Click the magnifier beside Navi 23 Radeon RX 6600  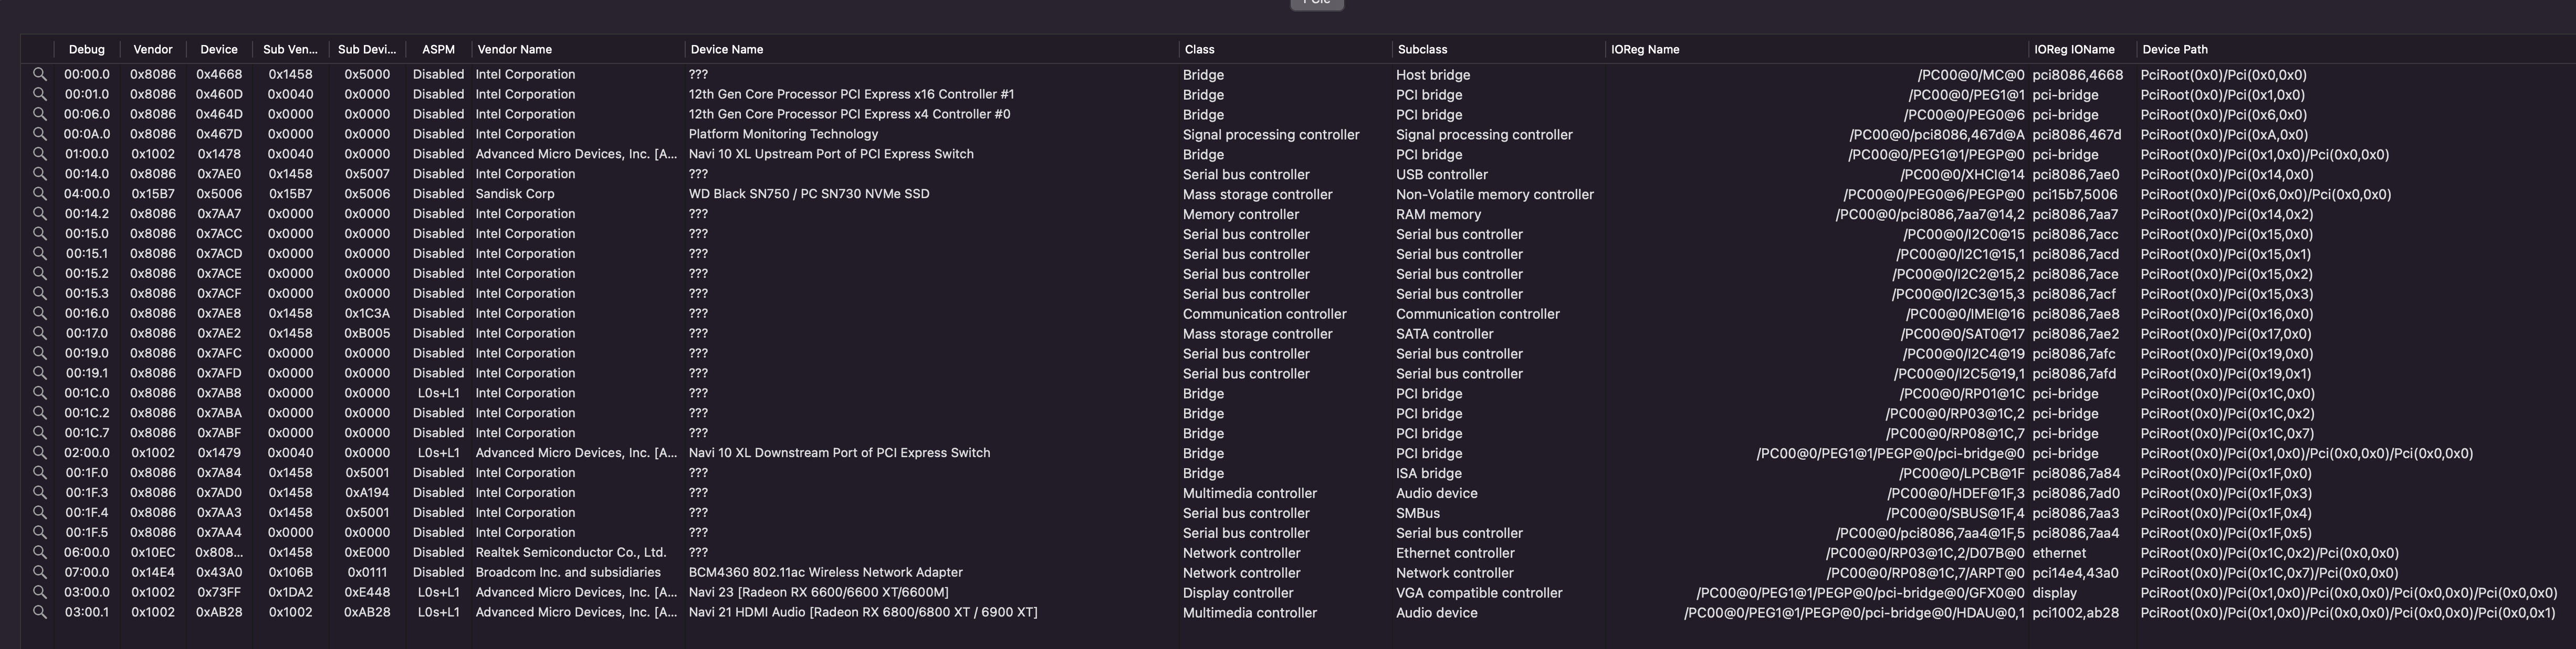tap(40, 592)
